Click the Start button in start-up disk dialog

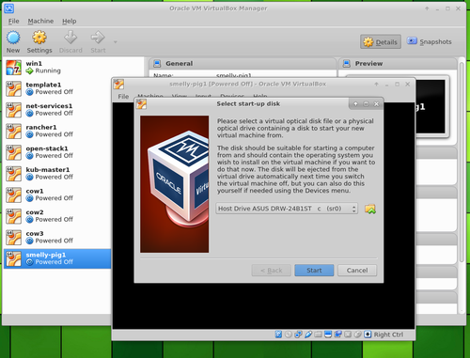coord(314,271)
